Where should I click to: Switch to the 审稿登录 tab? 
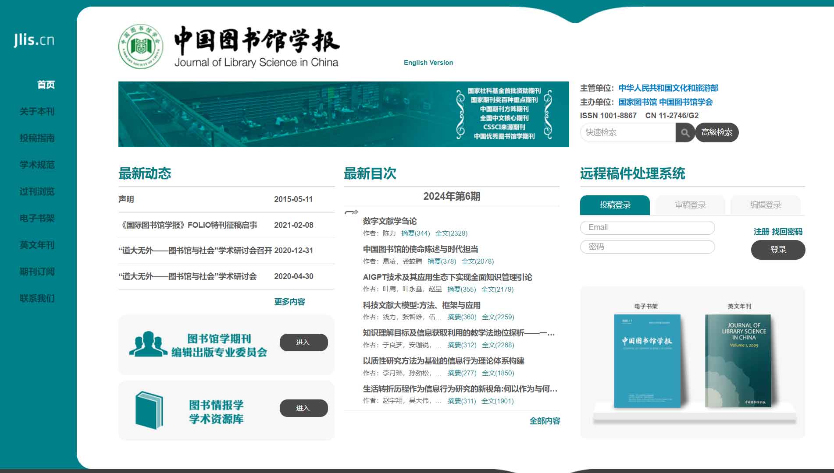coord(690,205)
